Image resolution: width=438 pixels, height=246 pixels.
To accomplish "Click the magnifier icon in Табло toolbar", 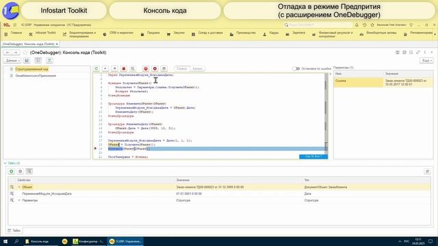I will click(x=29, y=172).
